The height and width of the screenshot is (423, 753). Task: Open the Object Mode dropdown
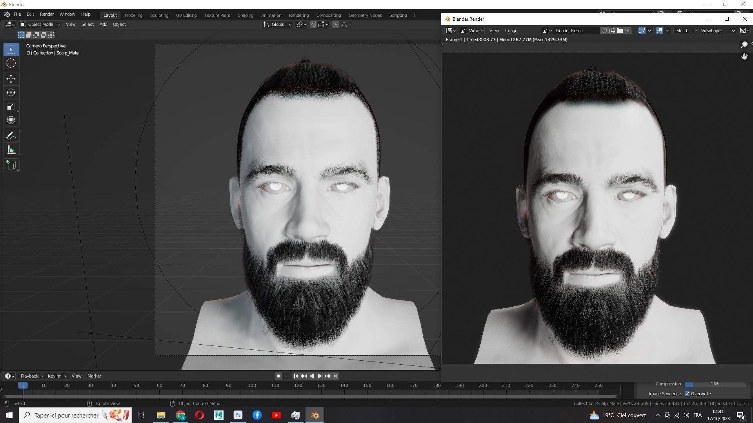pos(40,24)
